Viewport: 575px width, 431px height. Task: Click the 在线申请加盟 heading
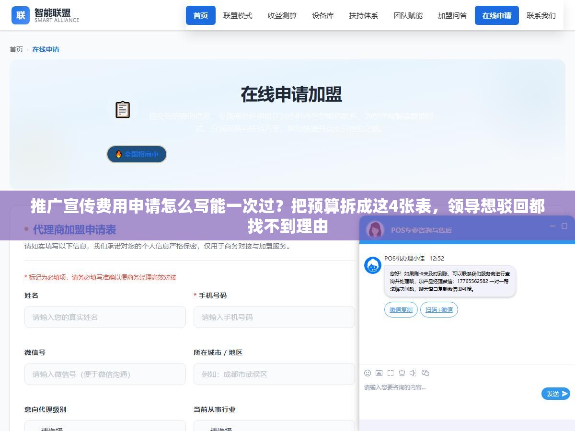tap(291, 94)
